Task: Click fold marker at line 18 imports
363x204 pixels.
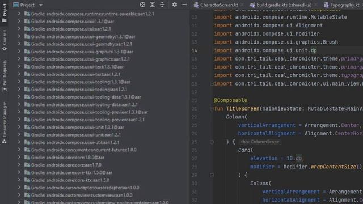Action: coord(212,83)
